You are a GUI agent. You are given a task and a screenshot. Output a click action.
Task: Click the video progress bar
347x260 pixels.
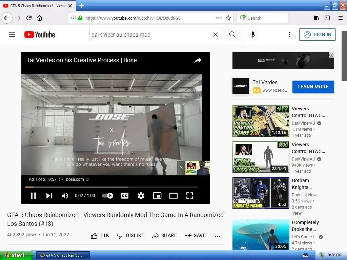111,187
